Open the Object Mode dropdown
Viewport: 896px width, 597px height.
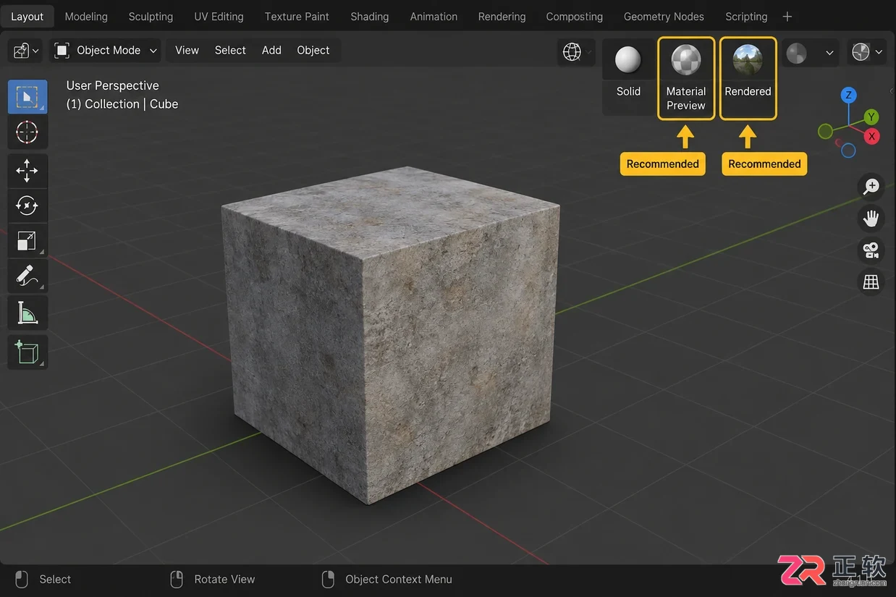(x=106, y=51)
